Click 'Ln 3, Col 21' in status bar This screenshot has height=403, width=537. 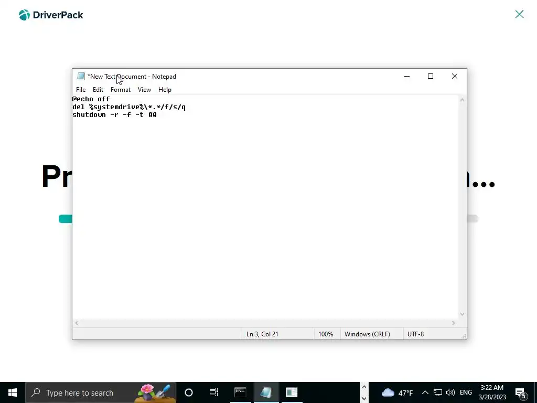click(262, 334)
